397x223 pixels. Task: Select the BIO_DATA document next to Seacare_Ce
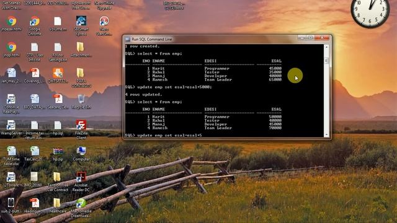click(x=35, y=99)
